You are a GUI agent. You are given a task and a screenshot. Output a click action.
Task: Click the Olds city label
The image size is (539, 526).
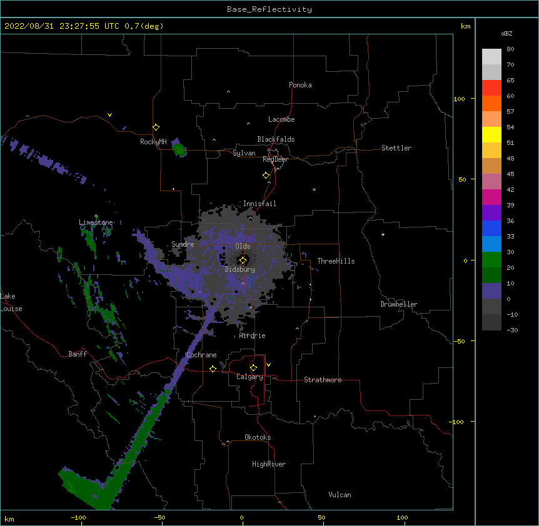(243, 246)
